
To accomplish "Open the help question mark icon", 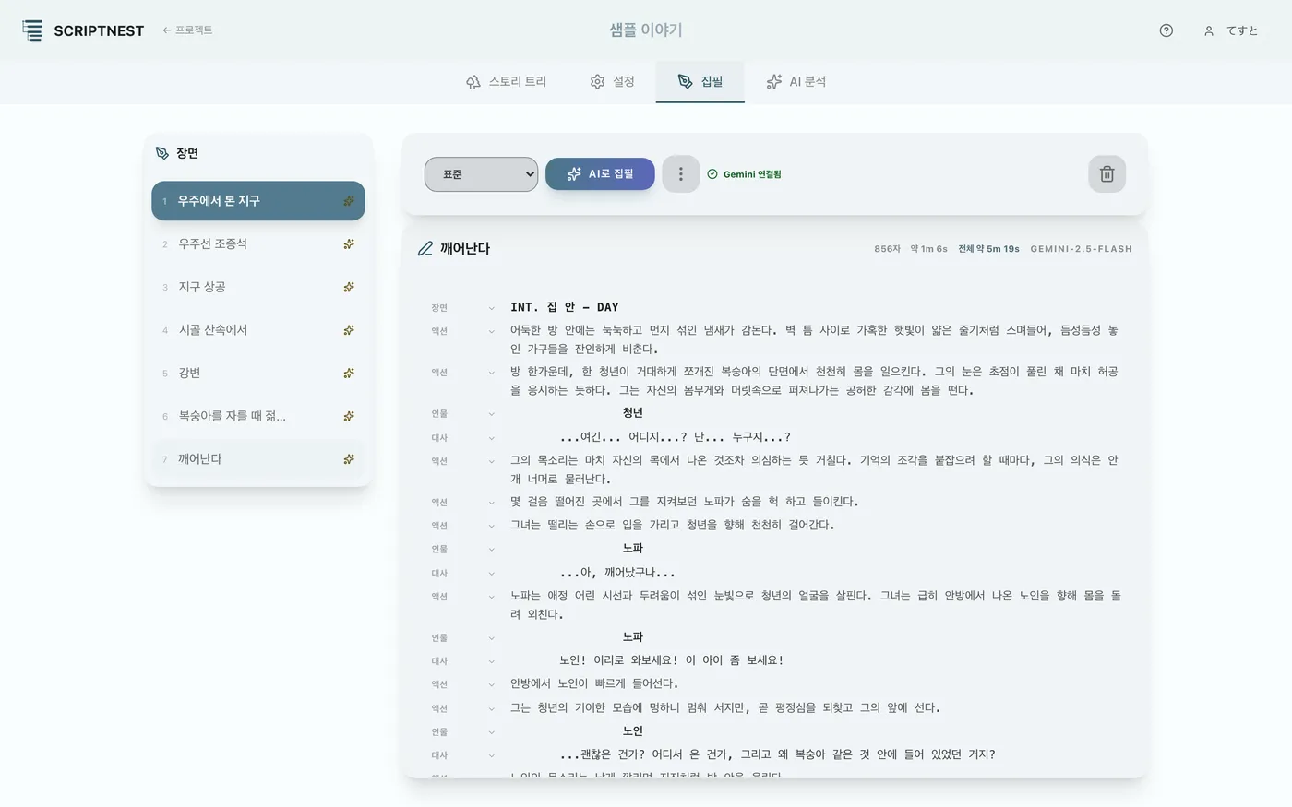I will point(1166,30).
